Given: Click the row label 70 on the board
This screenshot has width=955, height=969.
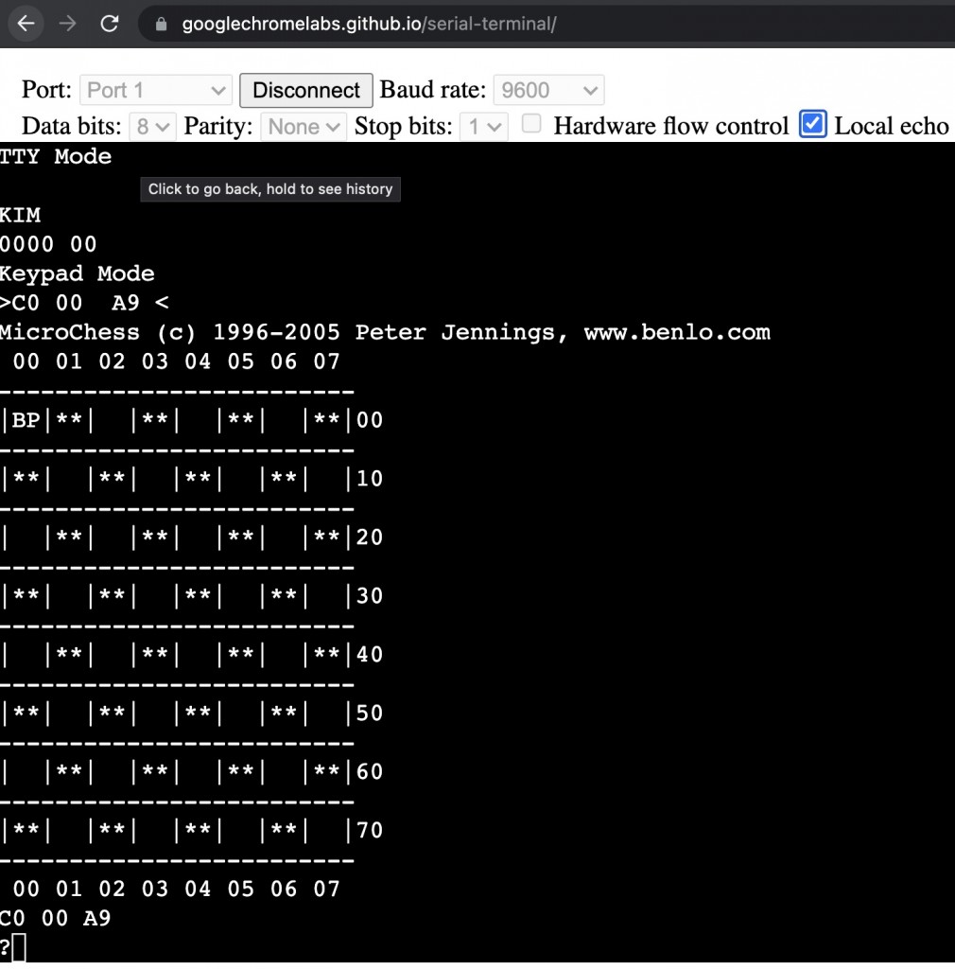Looking at the screenshot, I should [x=369, y=831].
